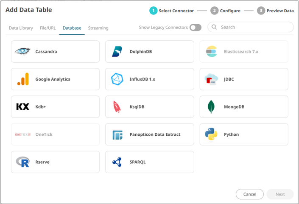Select the JDBC connector icon
The width and height of the screenshot is (299, 204).
point(211,79)
